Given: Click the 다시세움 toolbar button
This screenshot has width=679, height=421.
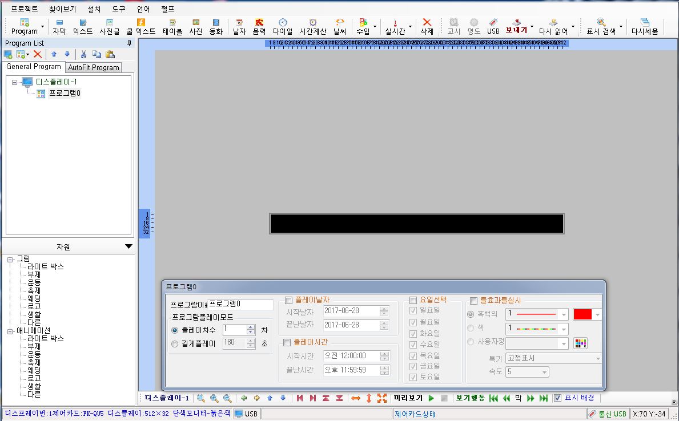Looking at the screenshot, I should pos(644,26).
